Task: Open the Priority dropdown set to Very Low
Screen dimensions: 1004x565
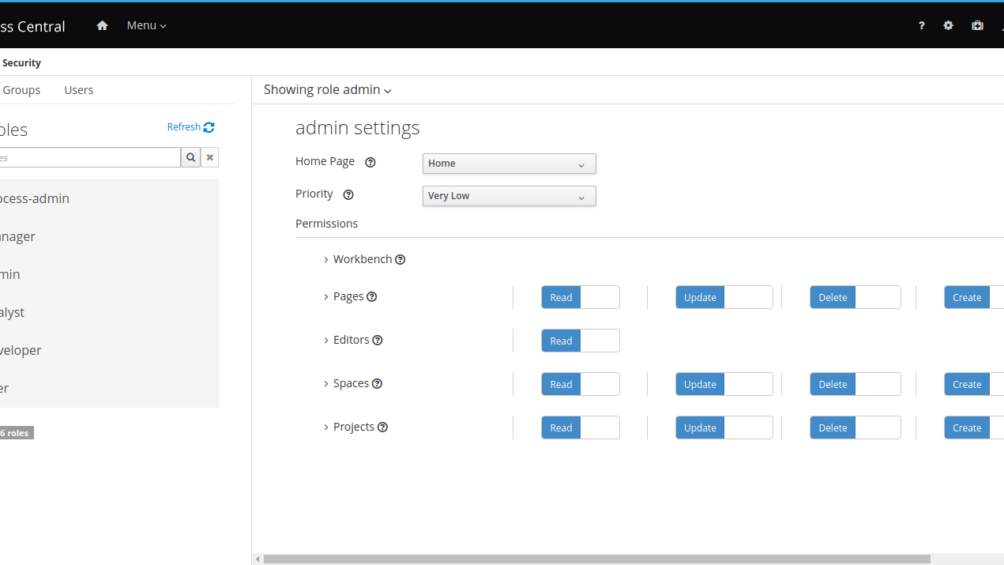Action: coord(509,196)
